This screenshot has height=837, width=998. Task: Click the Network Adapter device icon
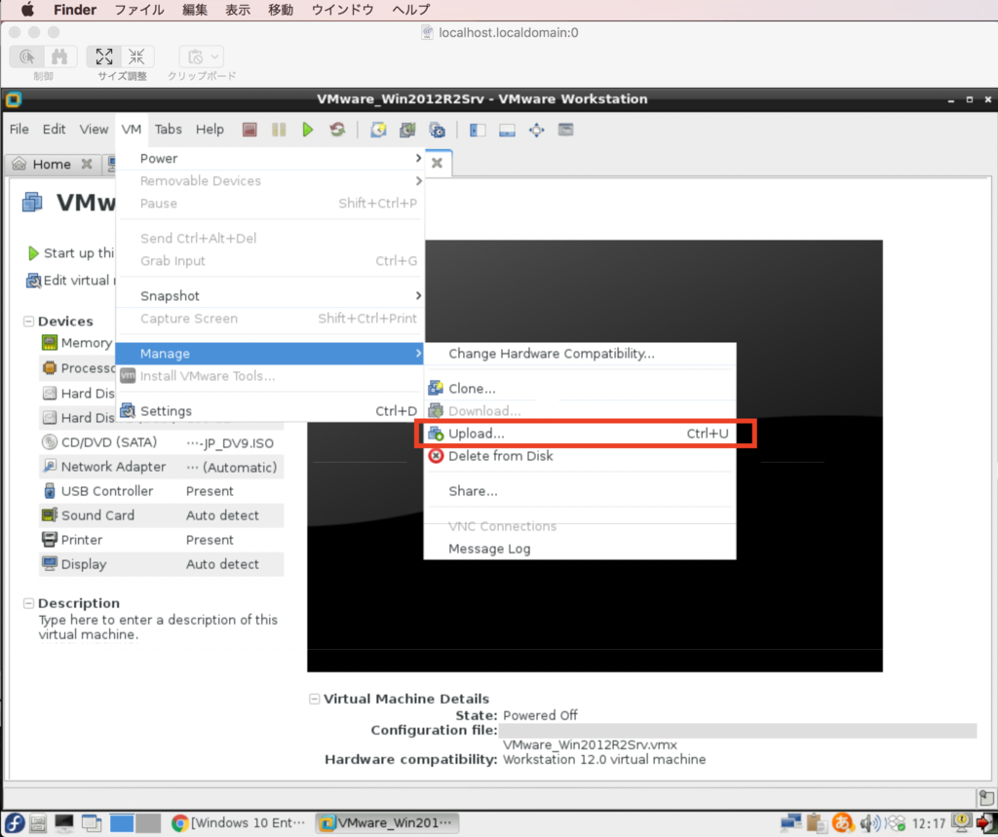pos(50,466)
